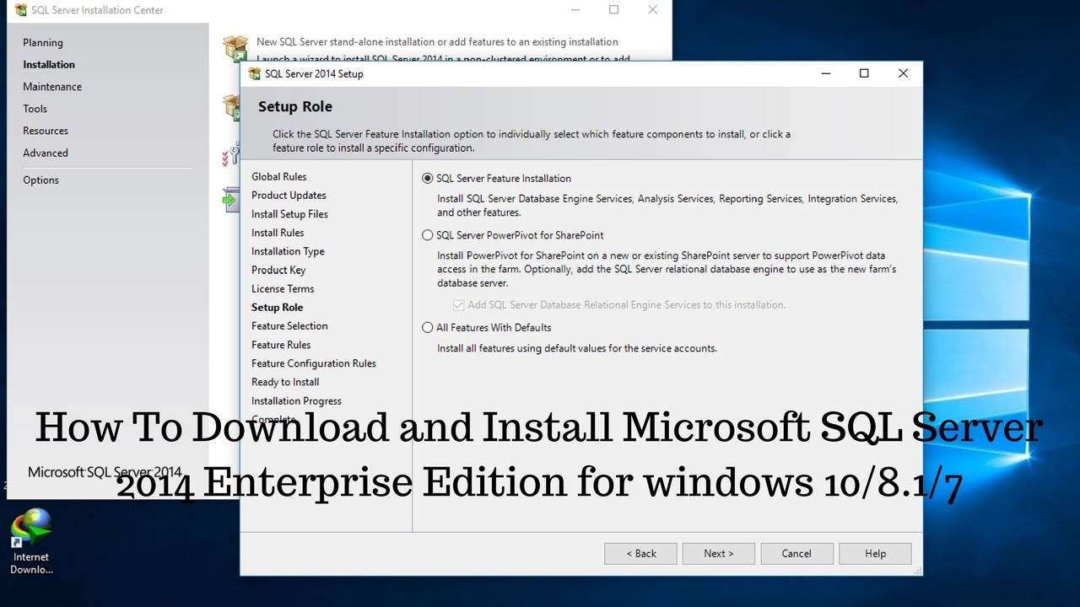Click SQL Server Installation Center title icon
1080x607 pixels.
coord(20,10)
